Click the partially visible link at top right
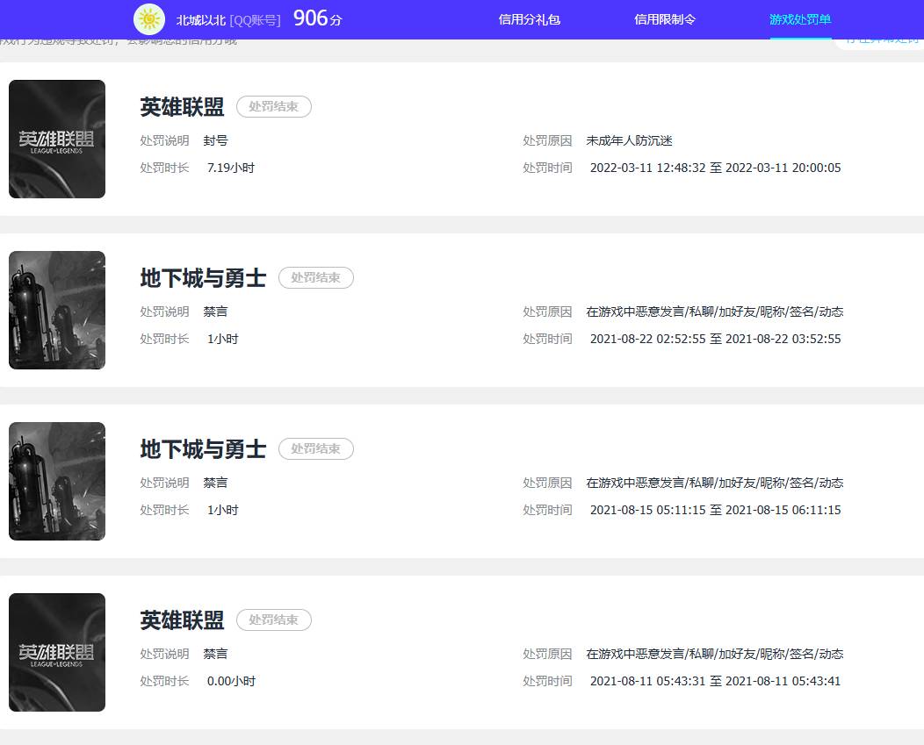Screen dimensions: 924x745 pos(881,39)
